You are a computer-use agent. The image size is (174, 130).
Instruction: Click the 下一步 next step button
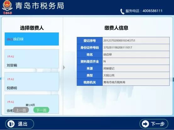point(154,124)
